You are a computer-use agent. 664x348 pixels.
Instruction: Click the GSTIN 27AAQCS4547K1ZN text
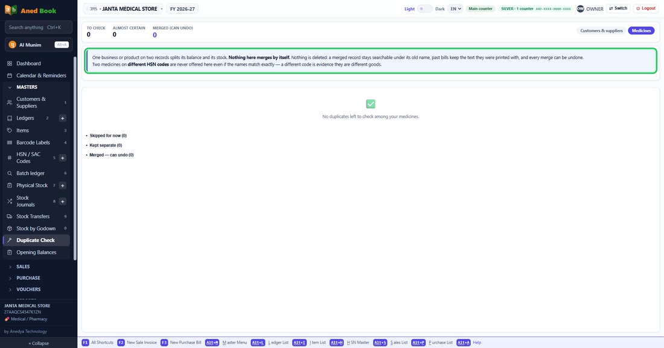(x=22, y=312)
